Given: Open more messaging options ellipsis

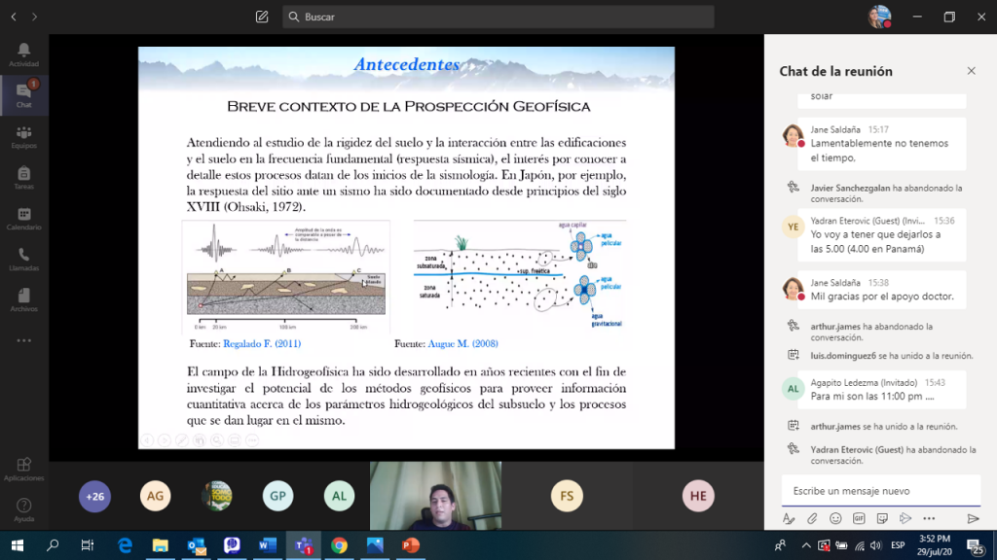Looking at the screenshot, I should coord(929,519).
